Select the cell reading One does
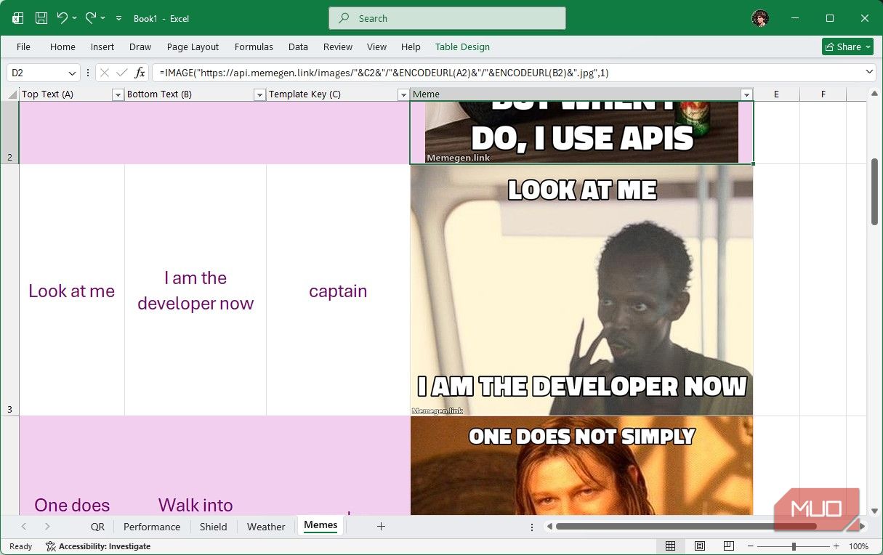This screenshot has width=883, height=555. tap(72, 466)
